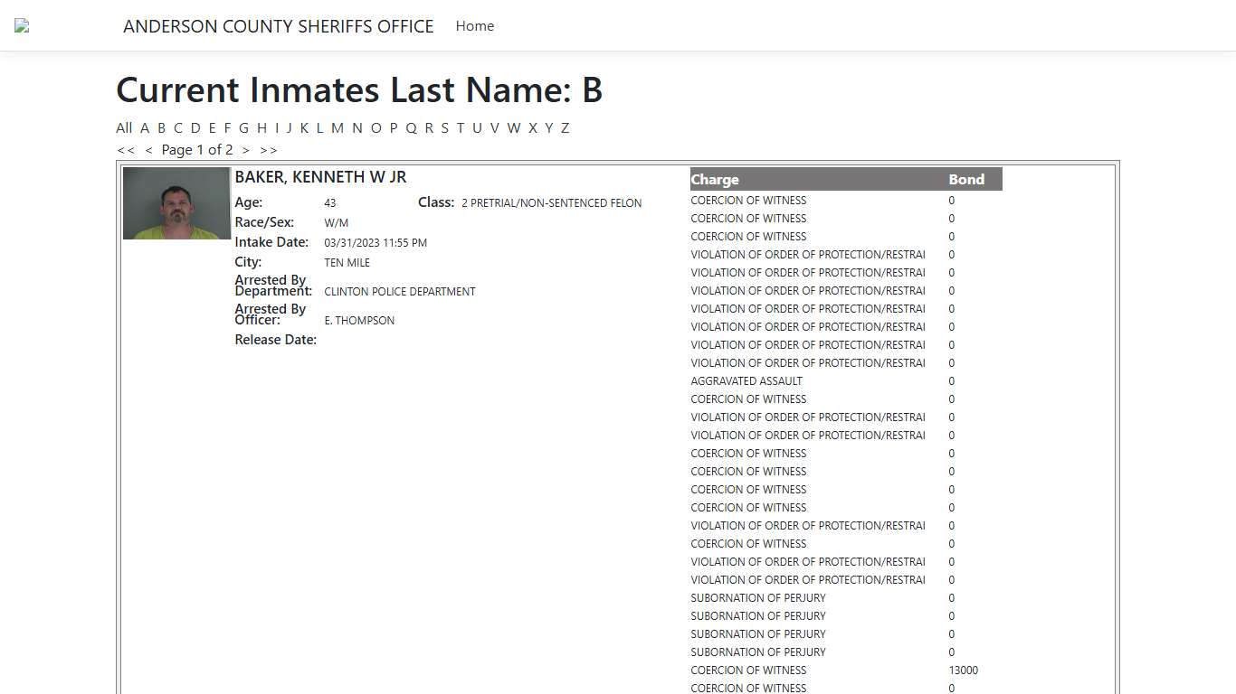Click the inmate mugshot thumbnail

click(176, 203)
